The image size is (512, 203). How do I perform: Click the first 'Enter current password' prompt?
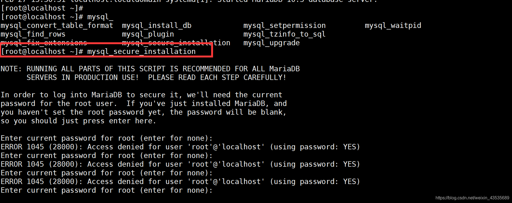[107, 138]
